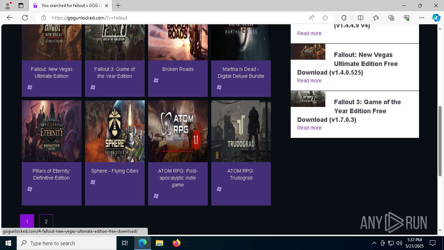The width and height of the screenshot is (444, 250).
Task: Click Read more under v1.4.4.9 v4 entry
Action: tap(309, 33)
